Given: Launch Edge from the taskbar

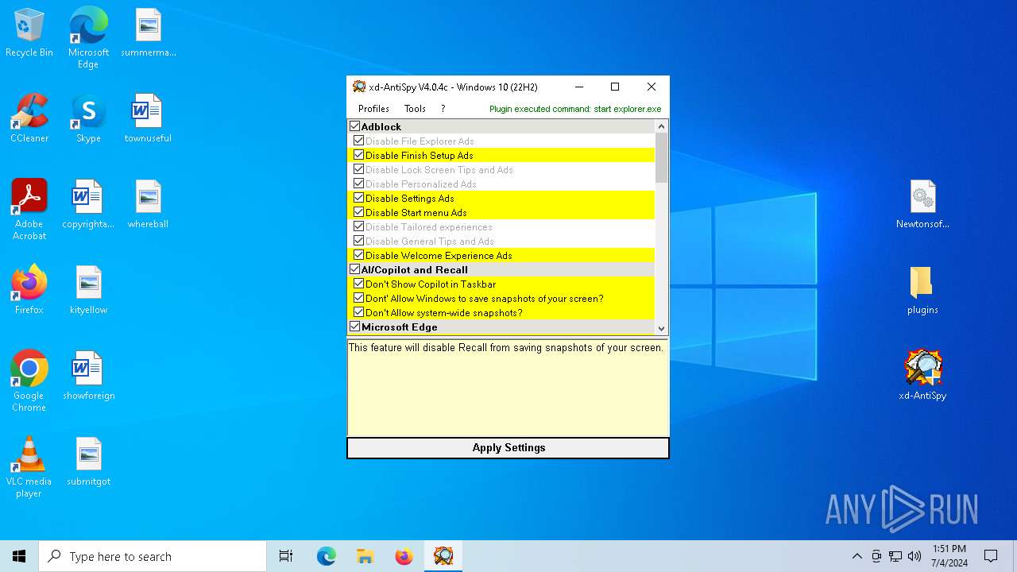Looking at the screenshot, I should click(327, 556).
